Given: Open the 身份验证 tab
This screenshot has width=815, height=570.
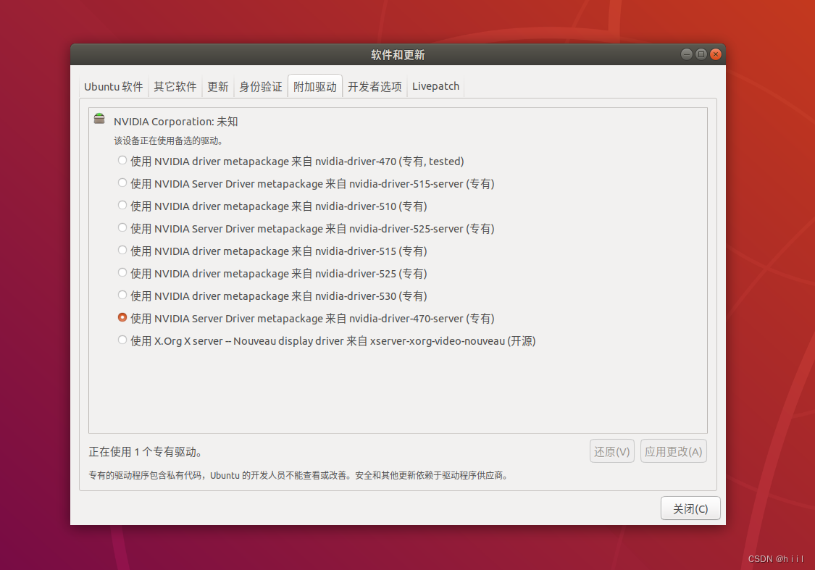Looking at the screenshot, I should pos(260,87).
